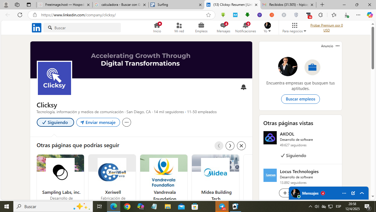
Task: Click the blue M extension icon
Action: pyautogui.click(x=235, y=15)
